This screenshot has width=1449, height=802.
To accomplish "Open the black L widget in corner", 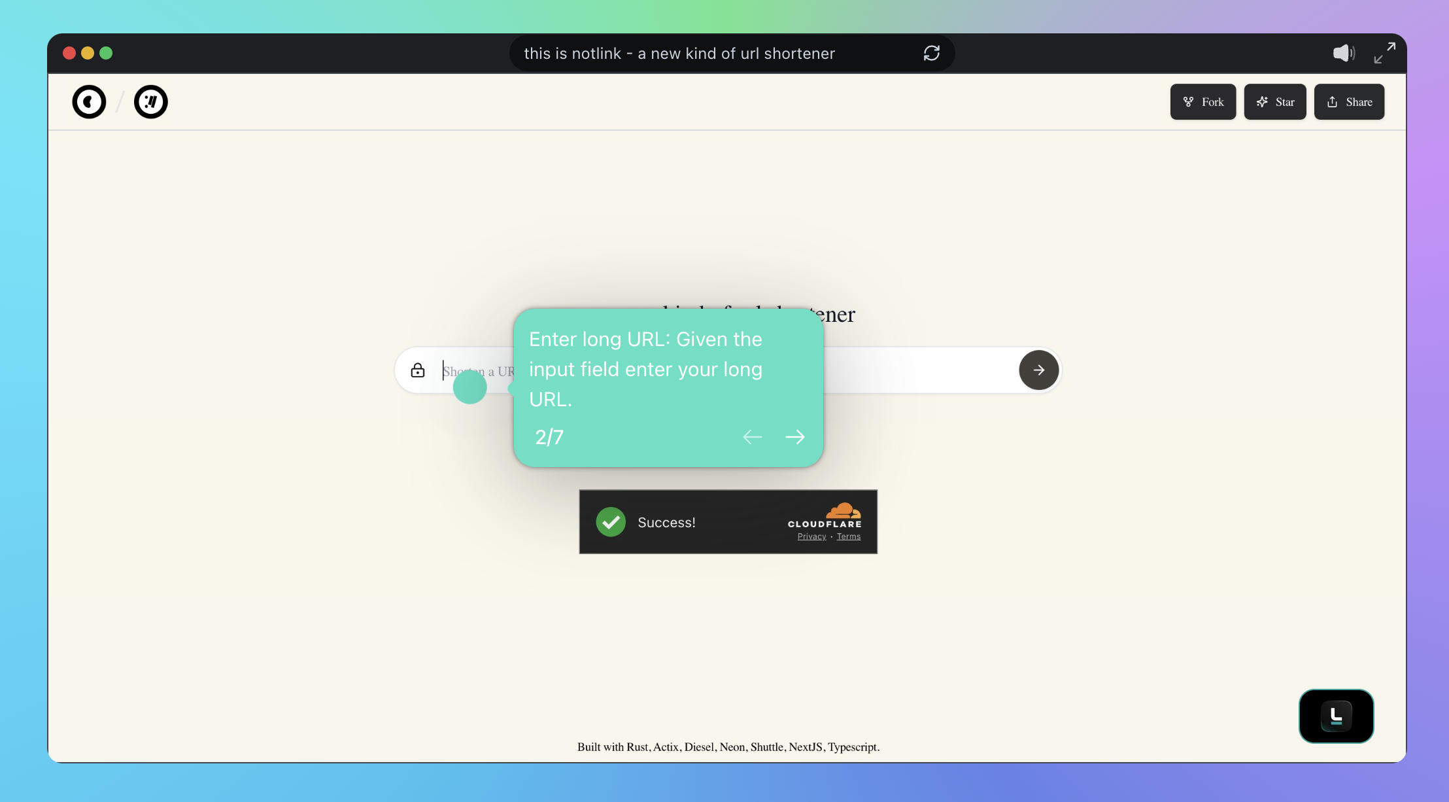I will [x=1335, y=716].
